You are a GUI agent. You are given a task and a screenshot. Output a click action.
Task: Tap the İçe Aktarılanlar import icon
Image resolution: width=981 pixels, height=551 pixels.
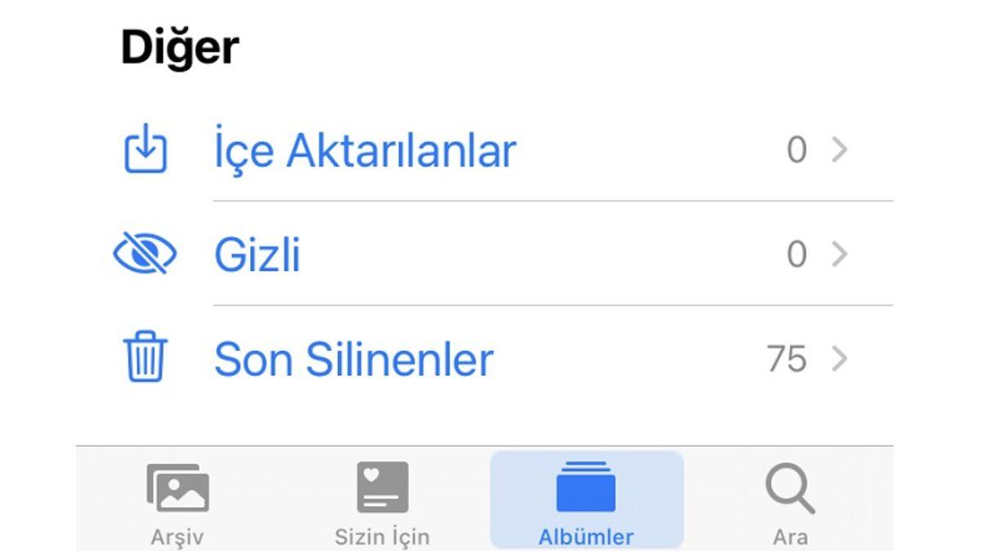tap(145, 150)
